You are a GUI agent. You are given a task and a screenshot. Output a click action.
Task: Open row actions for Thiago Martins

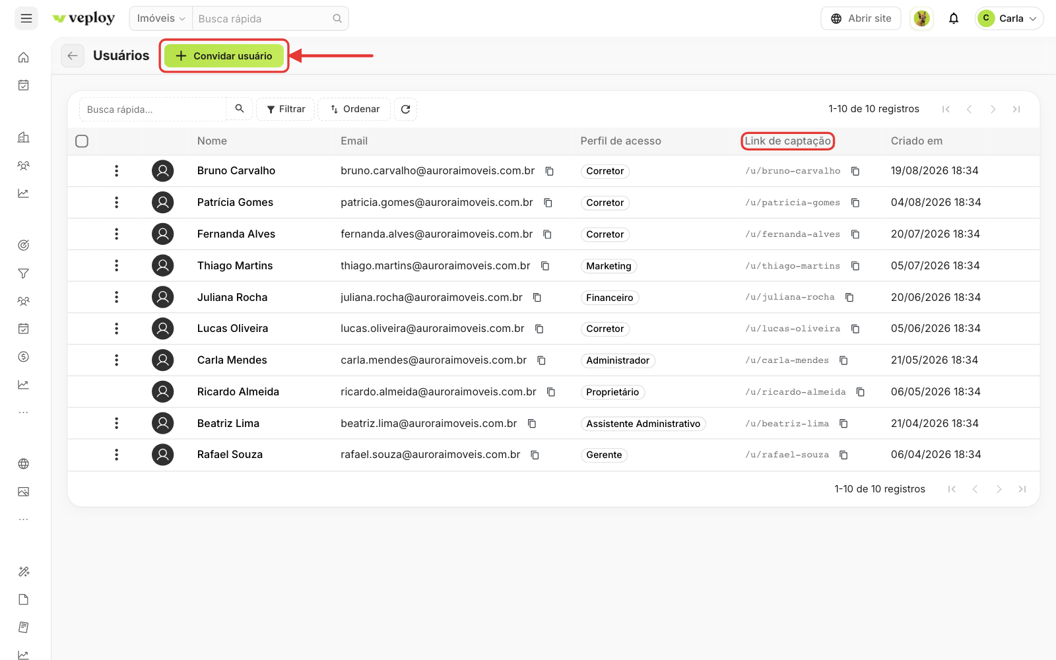(x=117, y=265)
